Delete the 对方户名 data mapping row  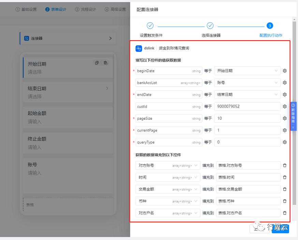tap(285, 213)
